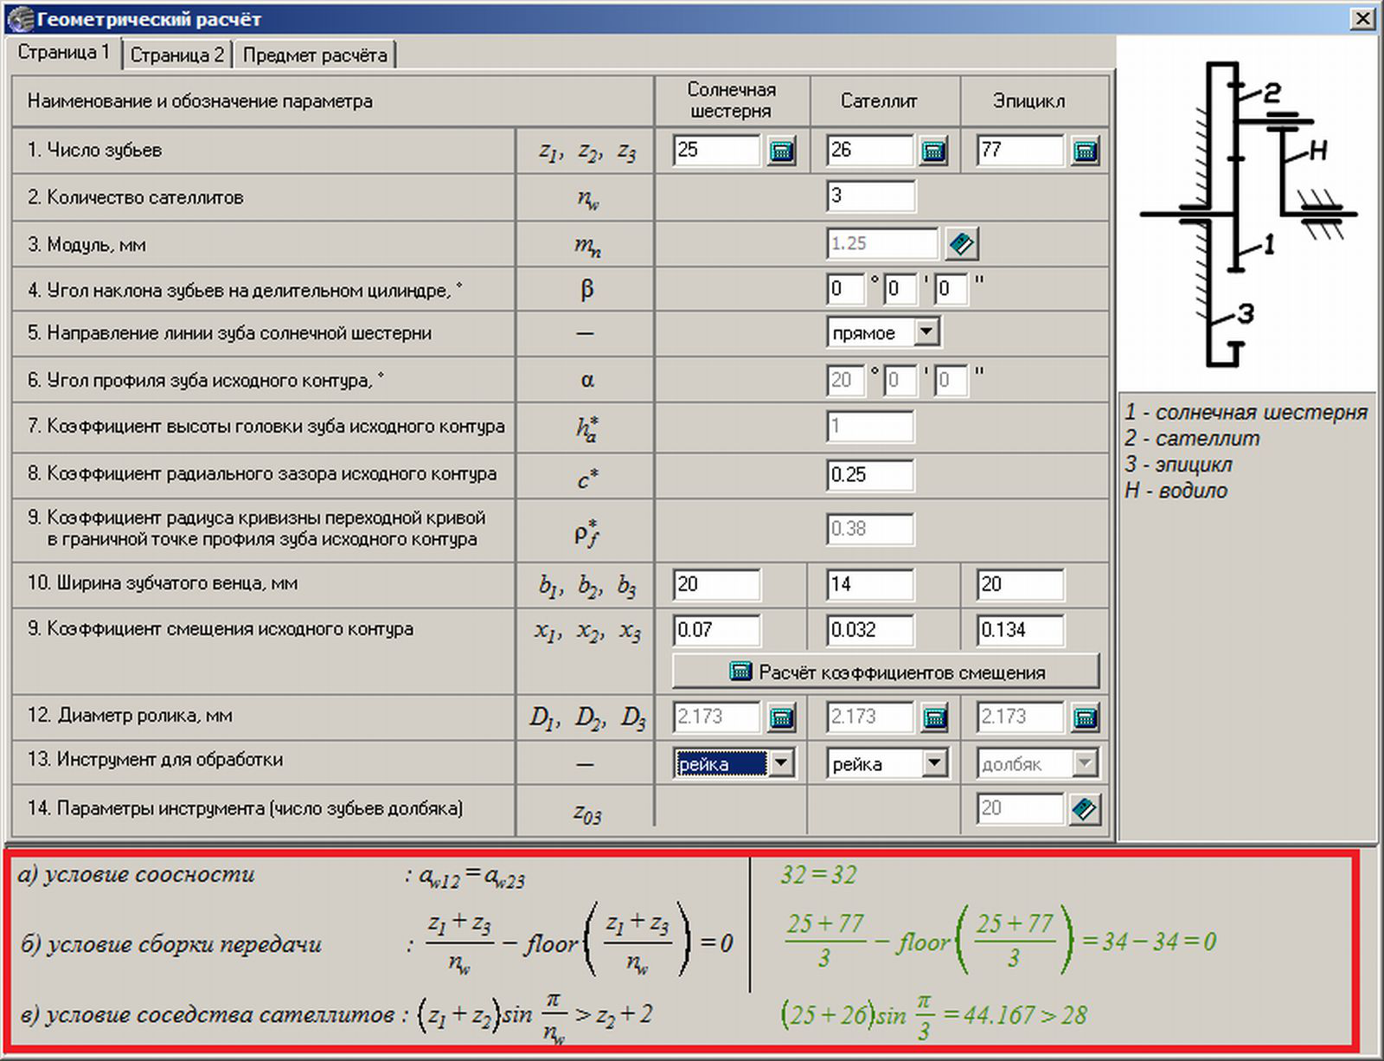Click calculator icon next to roller diameter D3

pos(1085,717)
